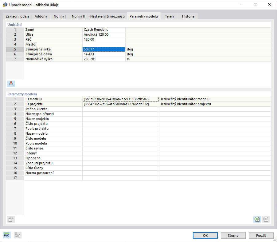Click the Číslo modelu value cell
The height and width of the screenshot is (242, 277).
pos(121,138)
